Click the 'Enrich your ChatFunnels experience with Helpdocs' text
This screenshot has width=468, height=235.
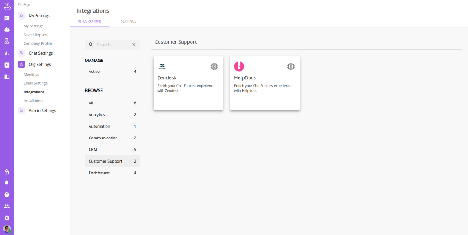pos(263,88)
